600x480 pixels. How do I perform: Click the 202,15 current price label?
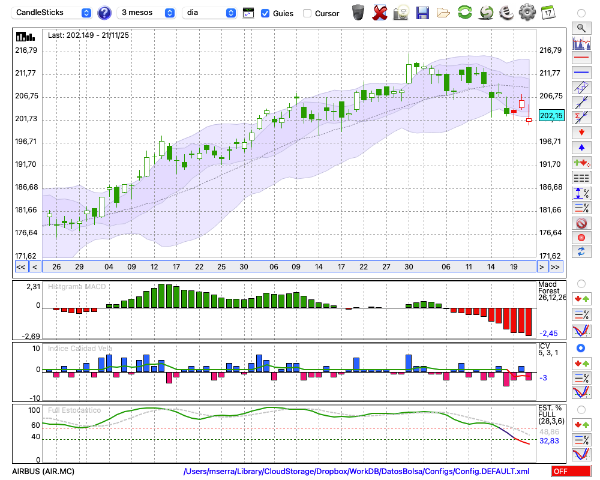tap(551, 115)
